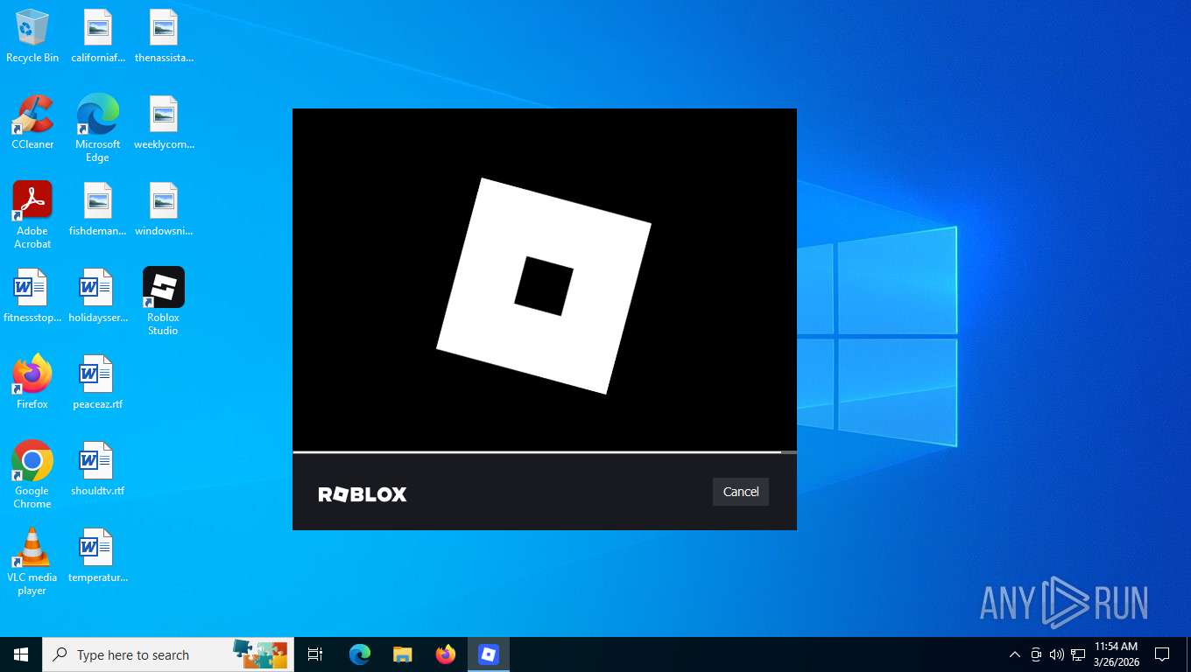Select the californiaf... image file
The image size is (1191, 672).
(x=97, y=36)
